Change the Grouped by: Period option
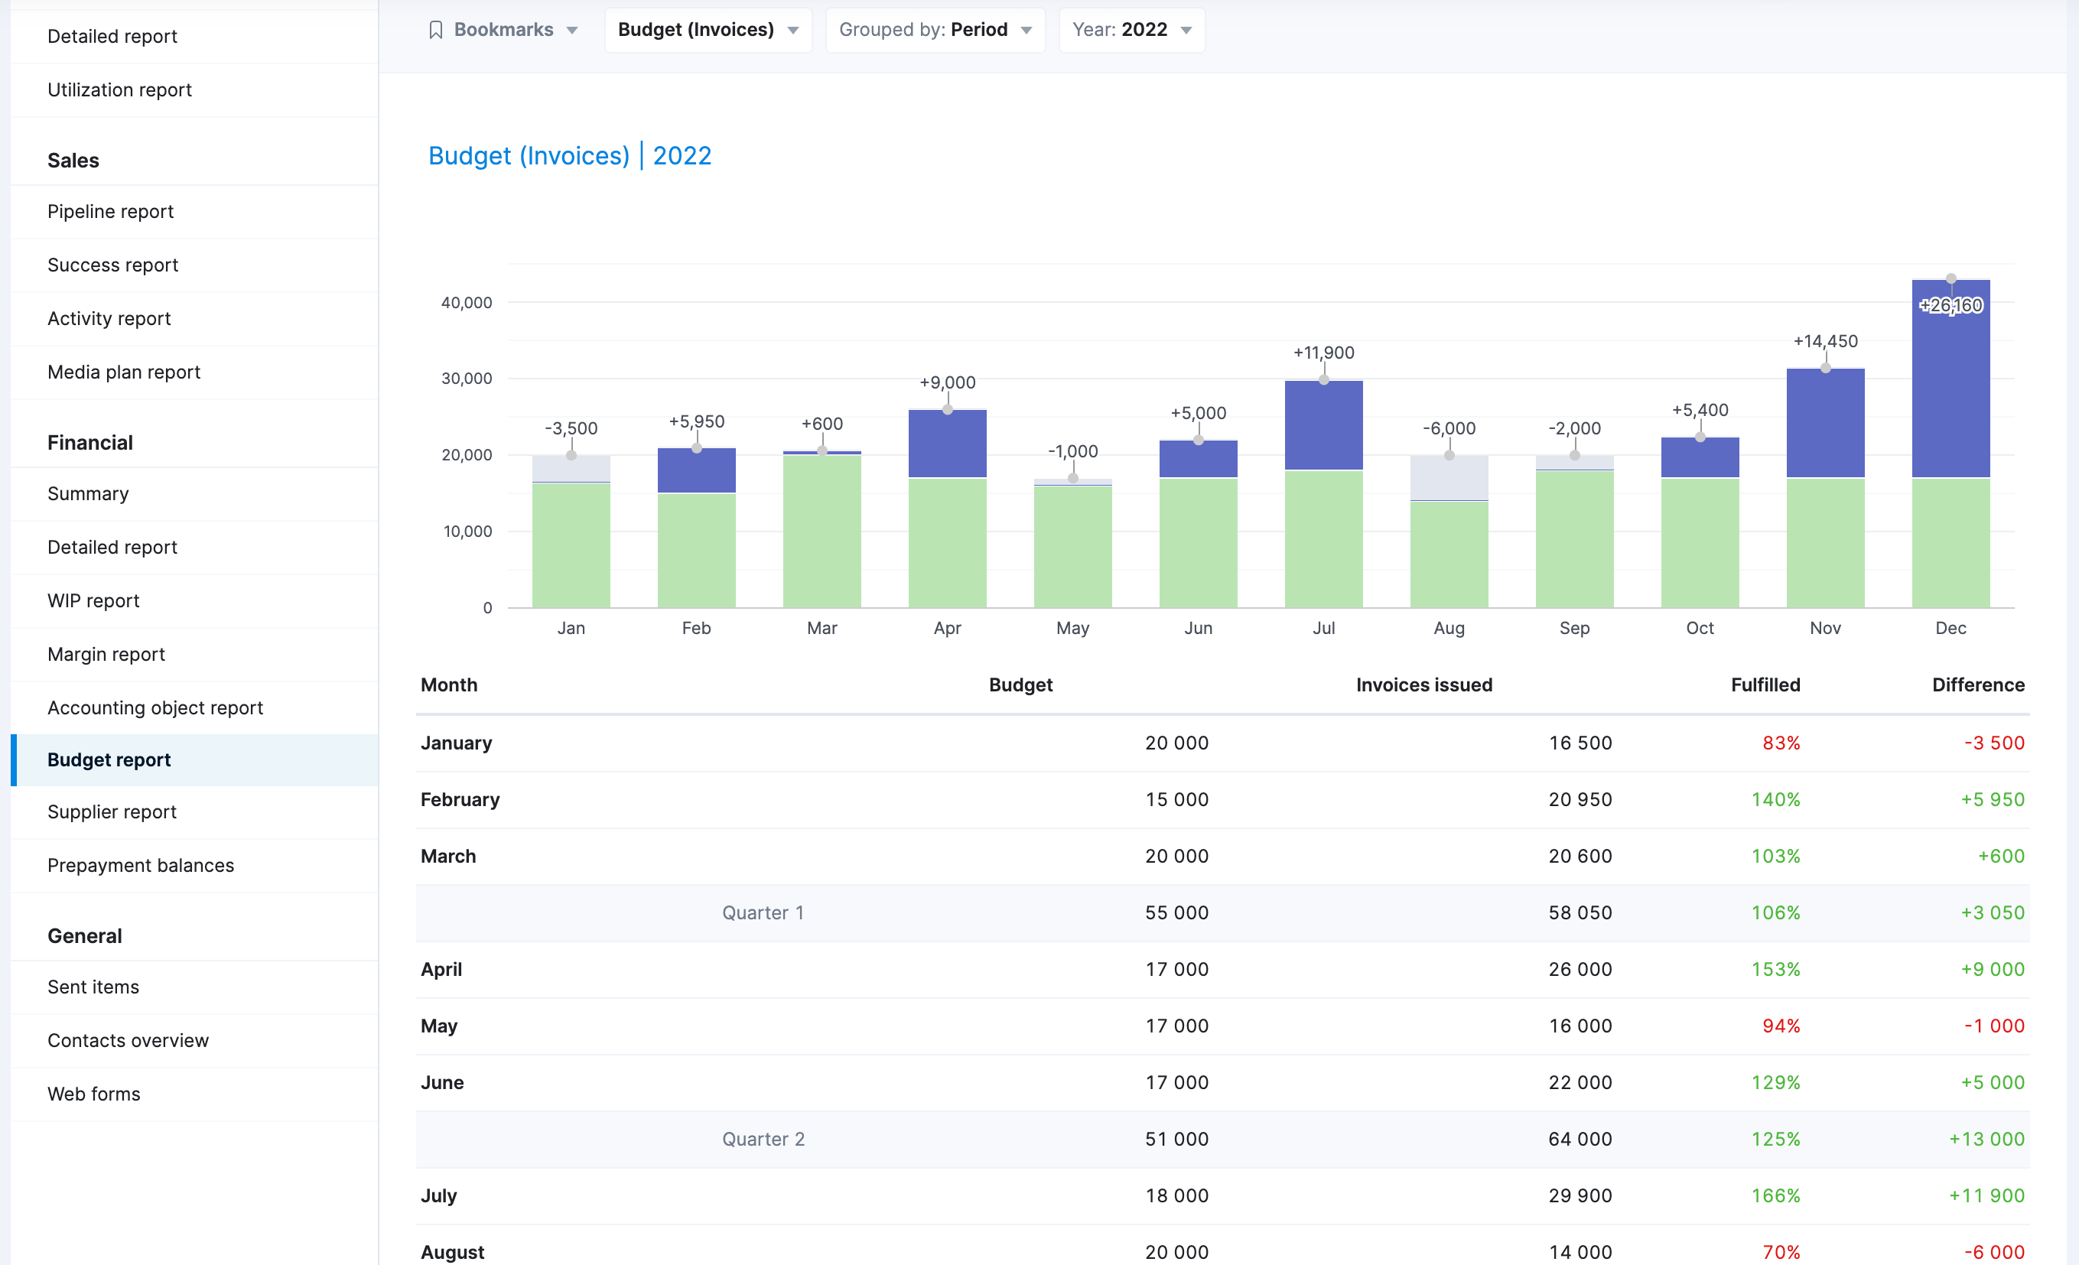The width and height of the screenshot is (2079, 1265). coord(934,30)
